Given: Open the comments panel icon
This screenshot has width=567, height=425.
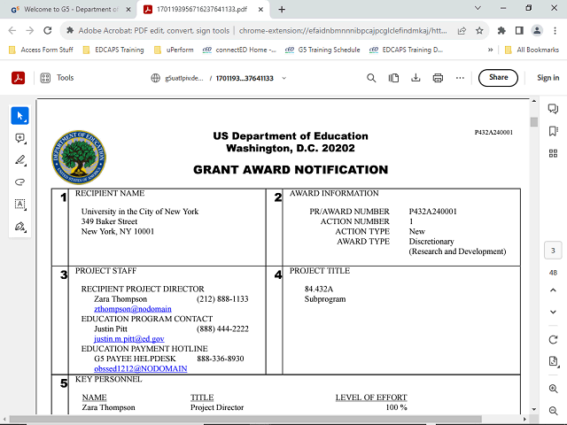Looking at the screenshot, I should [x=553, y=108].
